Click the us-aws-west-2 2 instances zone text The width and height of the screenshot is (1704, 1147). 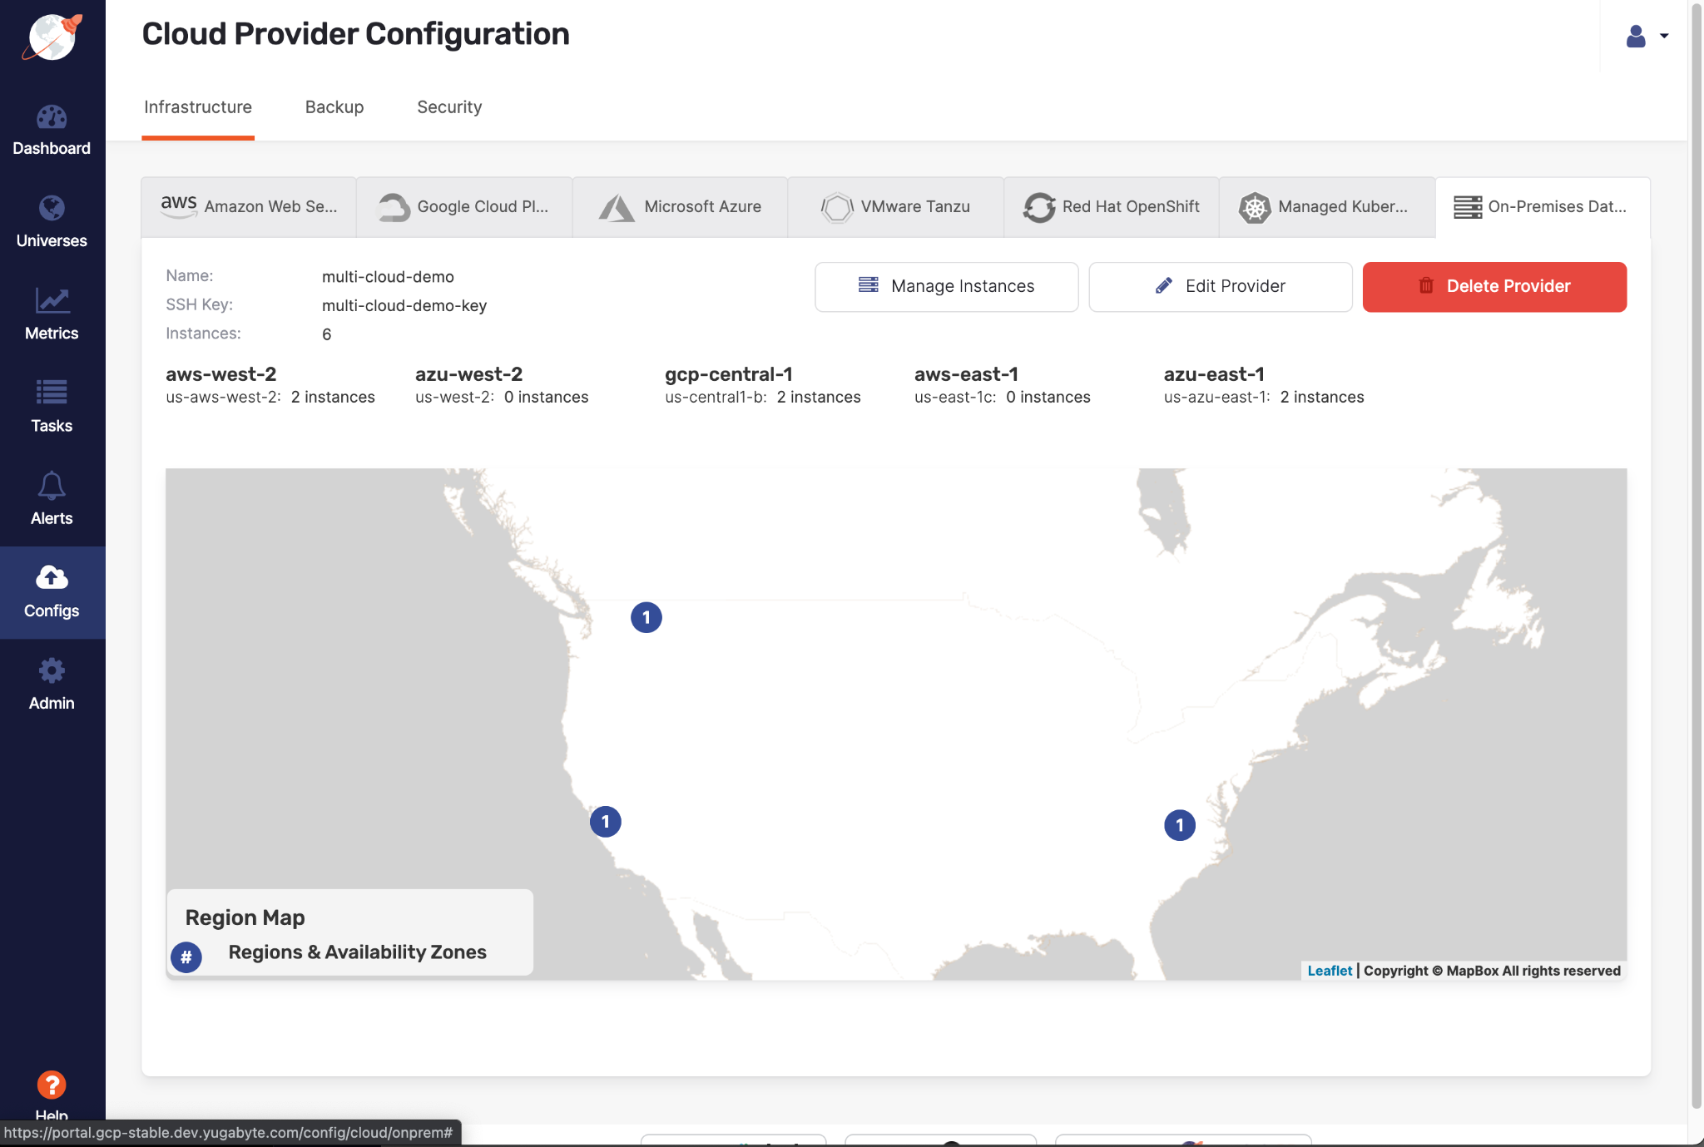(x=270, y=398)
